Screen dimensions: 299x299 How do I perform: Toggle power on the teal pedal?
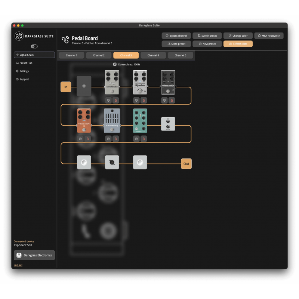point(136,139)
